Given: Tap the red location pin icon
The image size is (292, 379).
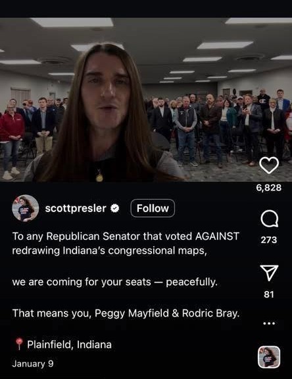Looking at the screenshot, I should pyautogui.click(x=19, y=344).
